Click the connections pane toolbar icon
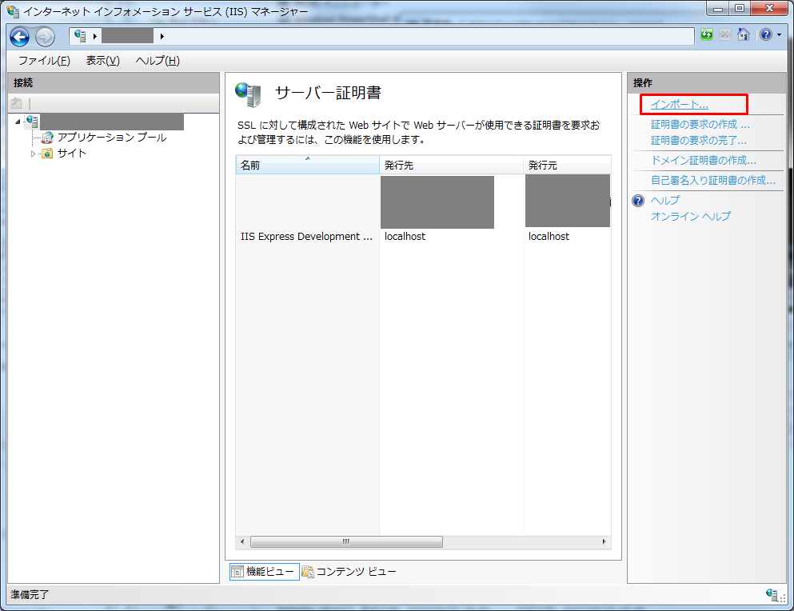This screenshot has width=794, height=611. pos(16,103)
